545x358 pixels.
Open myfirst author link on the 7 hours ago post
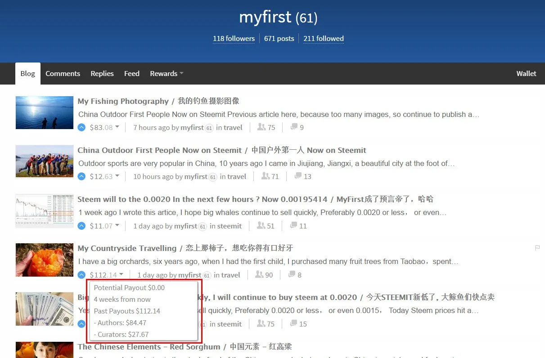[192, 127]
